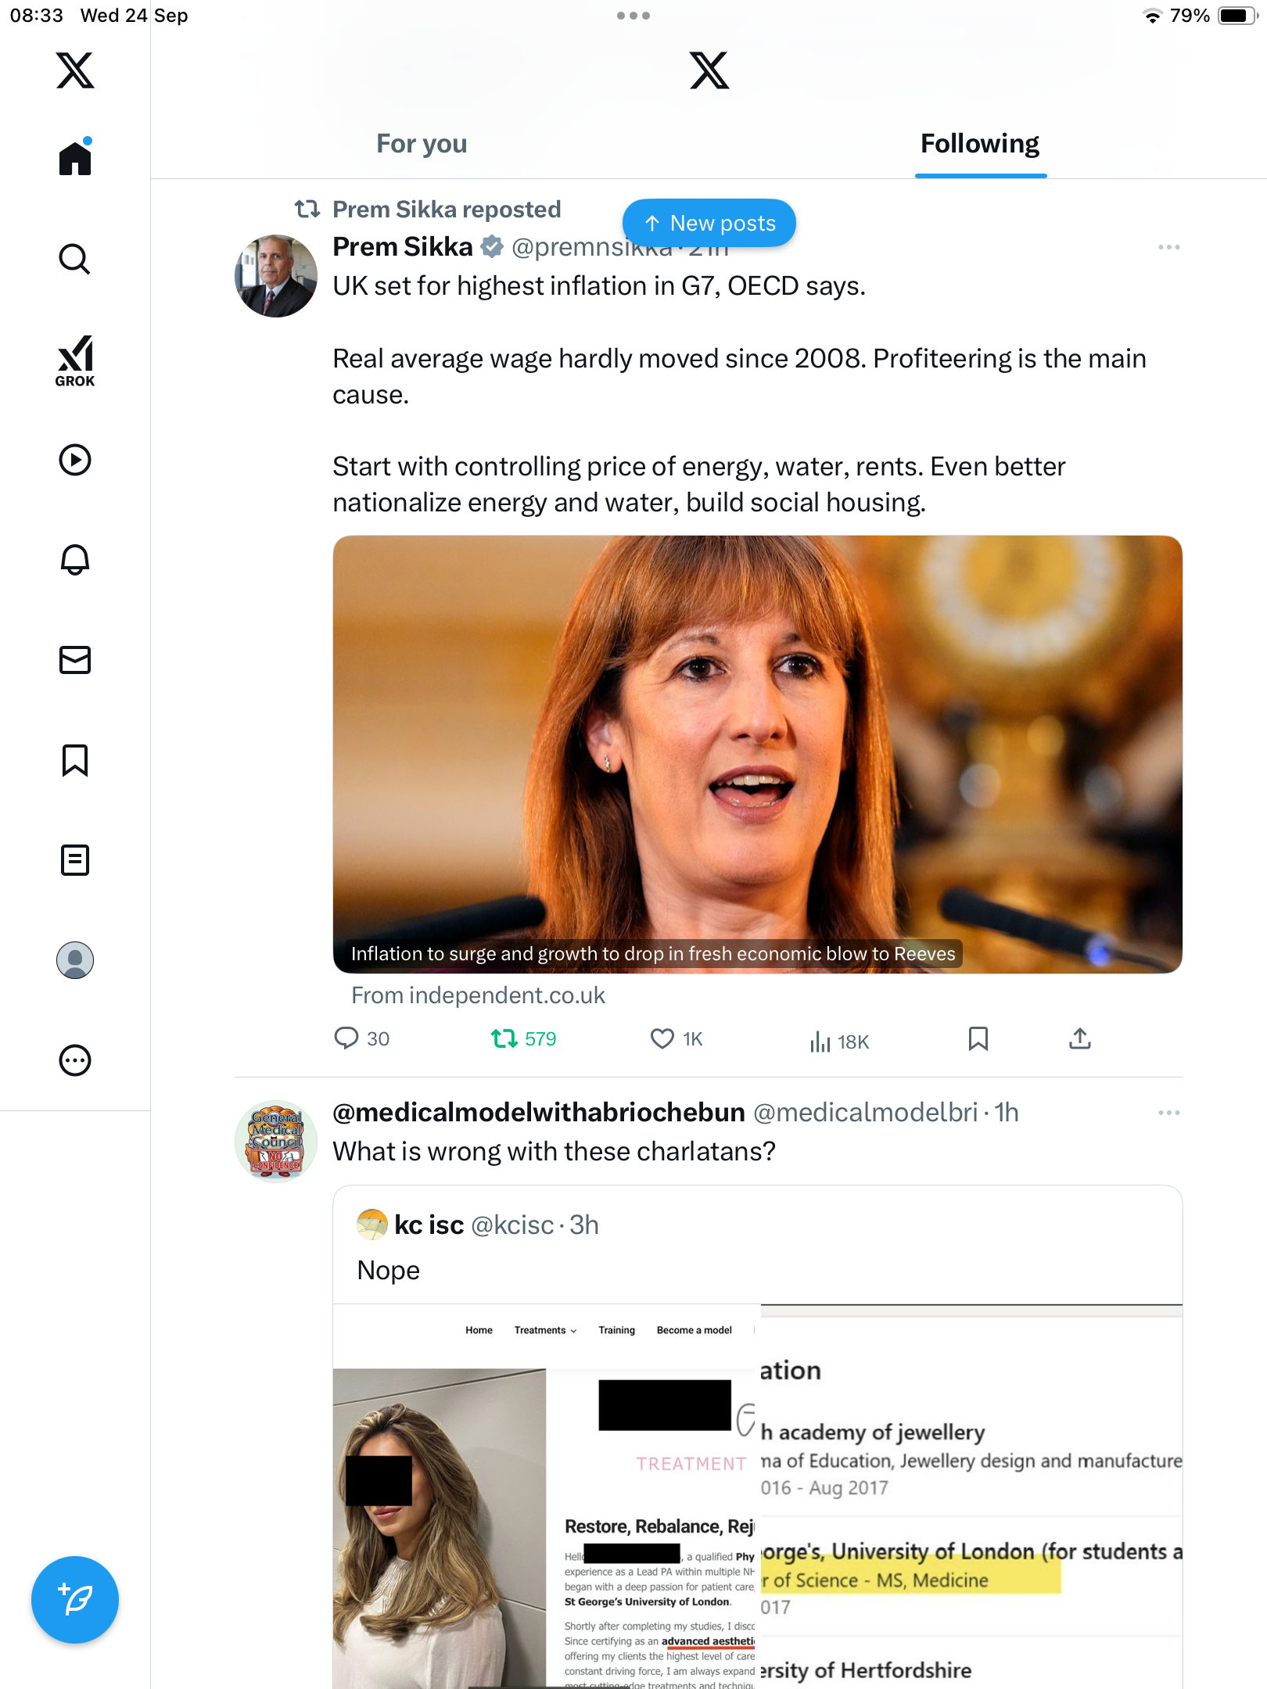
Task: Open more options on Prem Sikka's post
Action: coord(1168,247)
